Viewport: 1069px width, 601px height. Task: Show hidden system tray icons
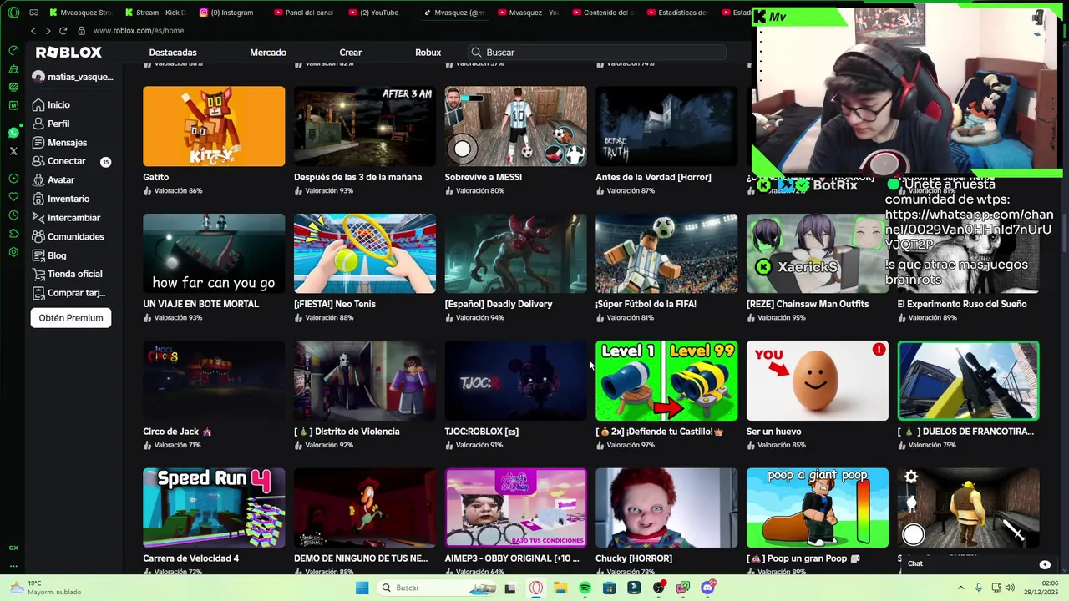click(960, 588)
